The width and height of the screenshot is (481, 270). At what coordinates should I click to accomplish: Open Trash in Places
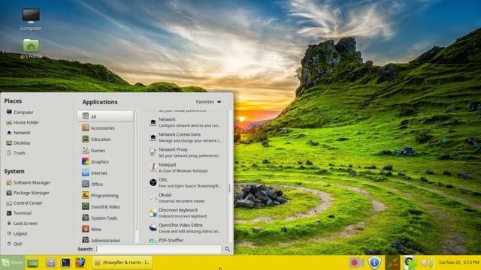(x=16, y=153)
